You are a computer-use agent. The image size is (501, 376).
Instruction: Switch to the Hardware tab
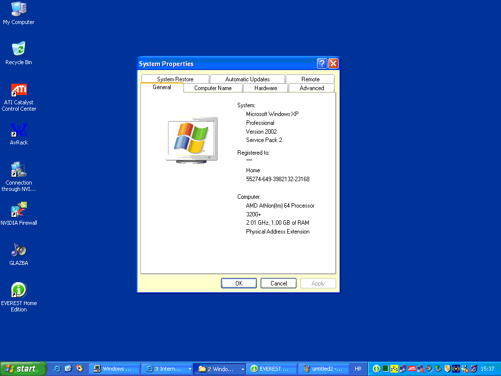[x=266, y=88]
